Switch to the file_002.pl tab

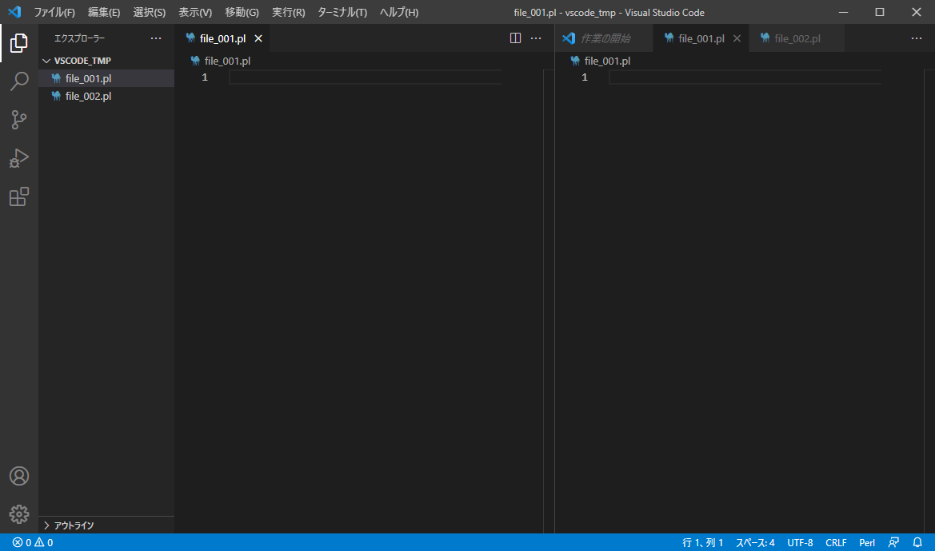(x=797, y=38)
